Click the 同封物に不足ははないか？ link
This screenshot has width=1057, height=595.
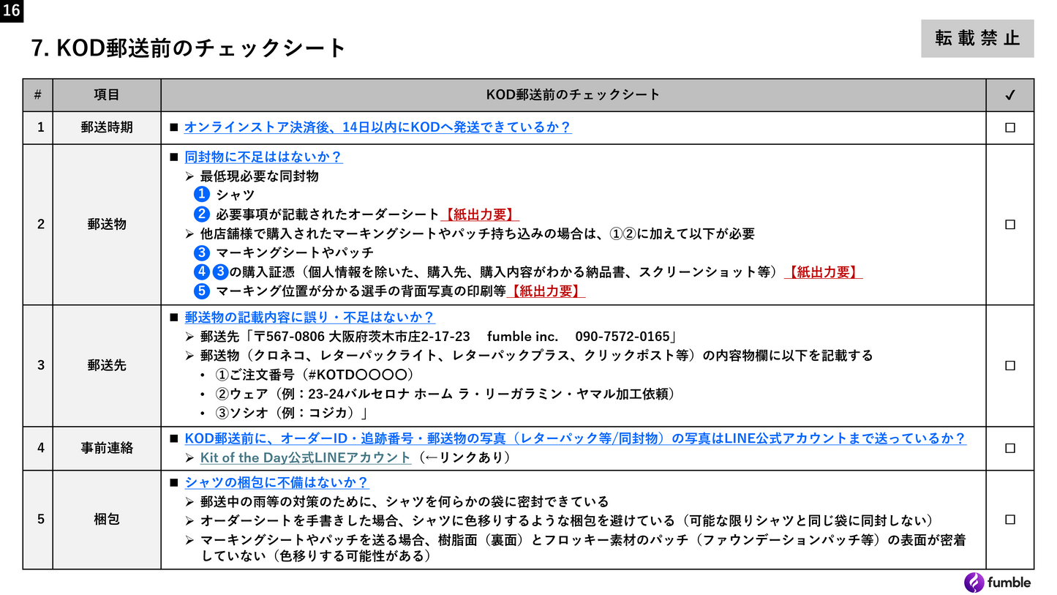(x=263, y=157)
